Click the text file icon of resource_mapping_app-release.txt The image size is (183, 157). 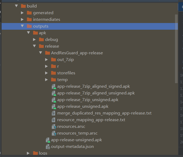click(x=54, y=120)
